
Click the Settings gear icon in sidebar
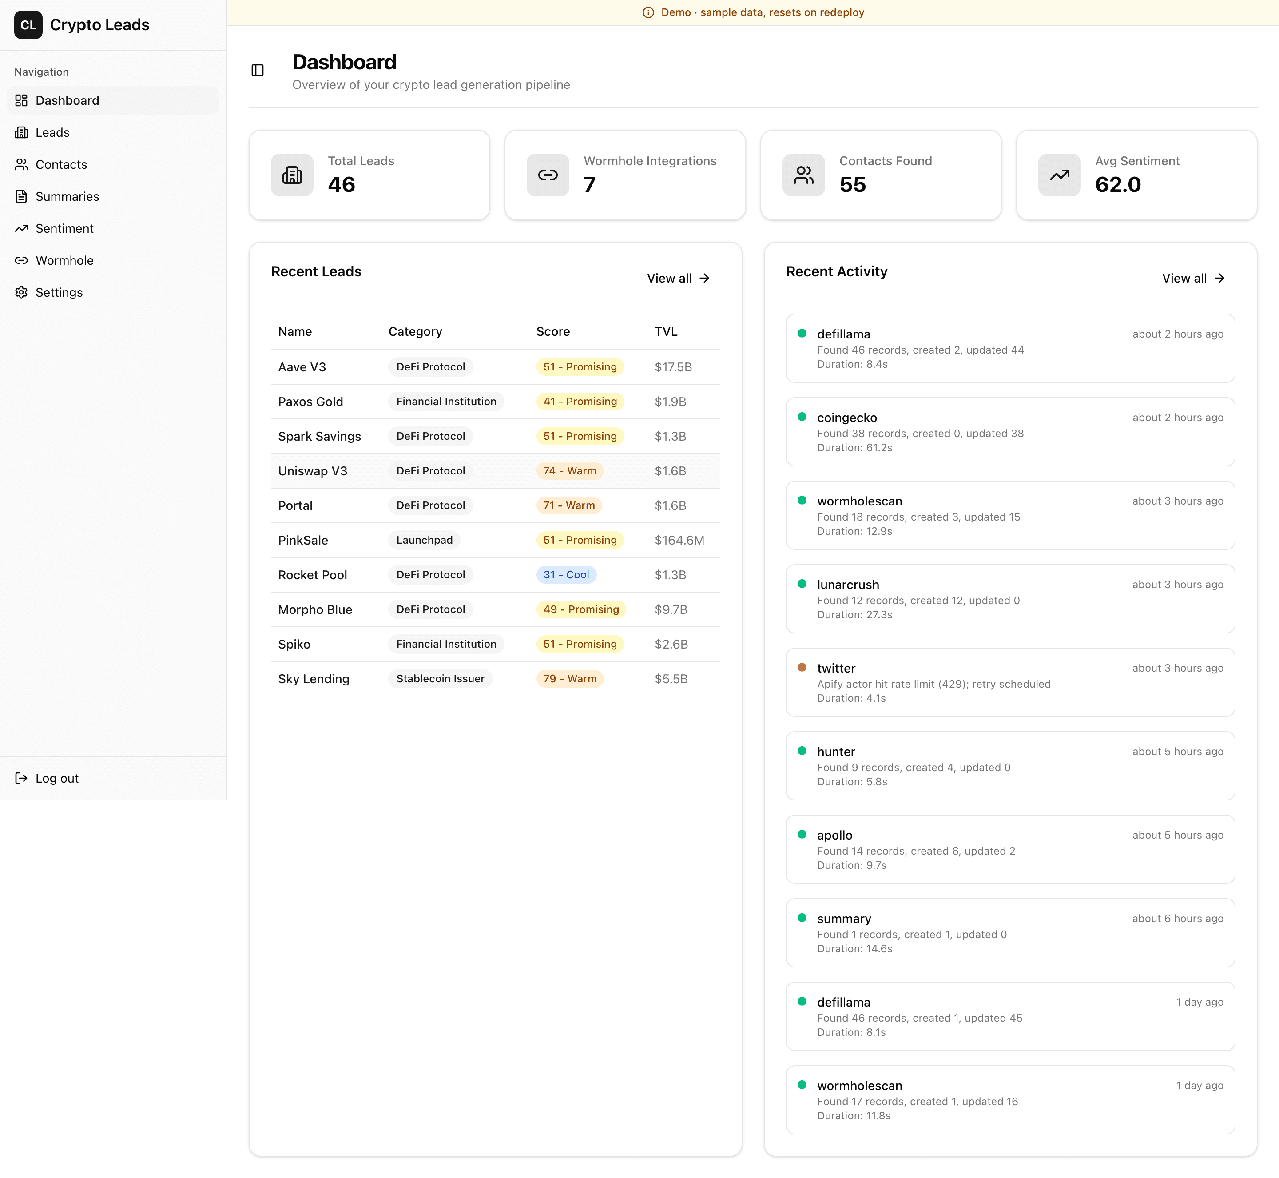point(22,292)
